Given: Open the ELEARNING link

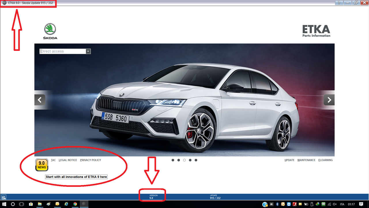Looking at the screenshot, I should 325,160.
